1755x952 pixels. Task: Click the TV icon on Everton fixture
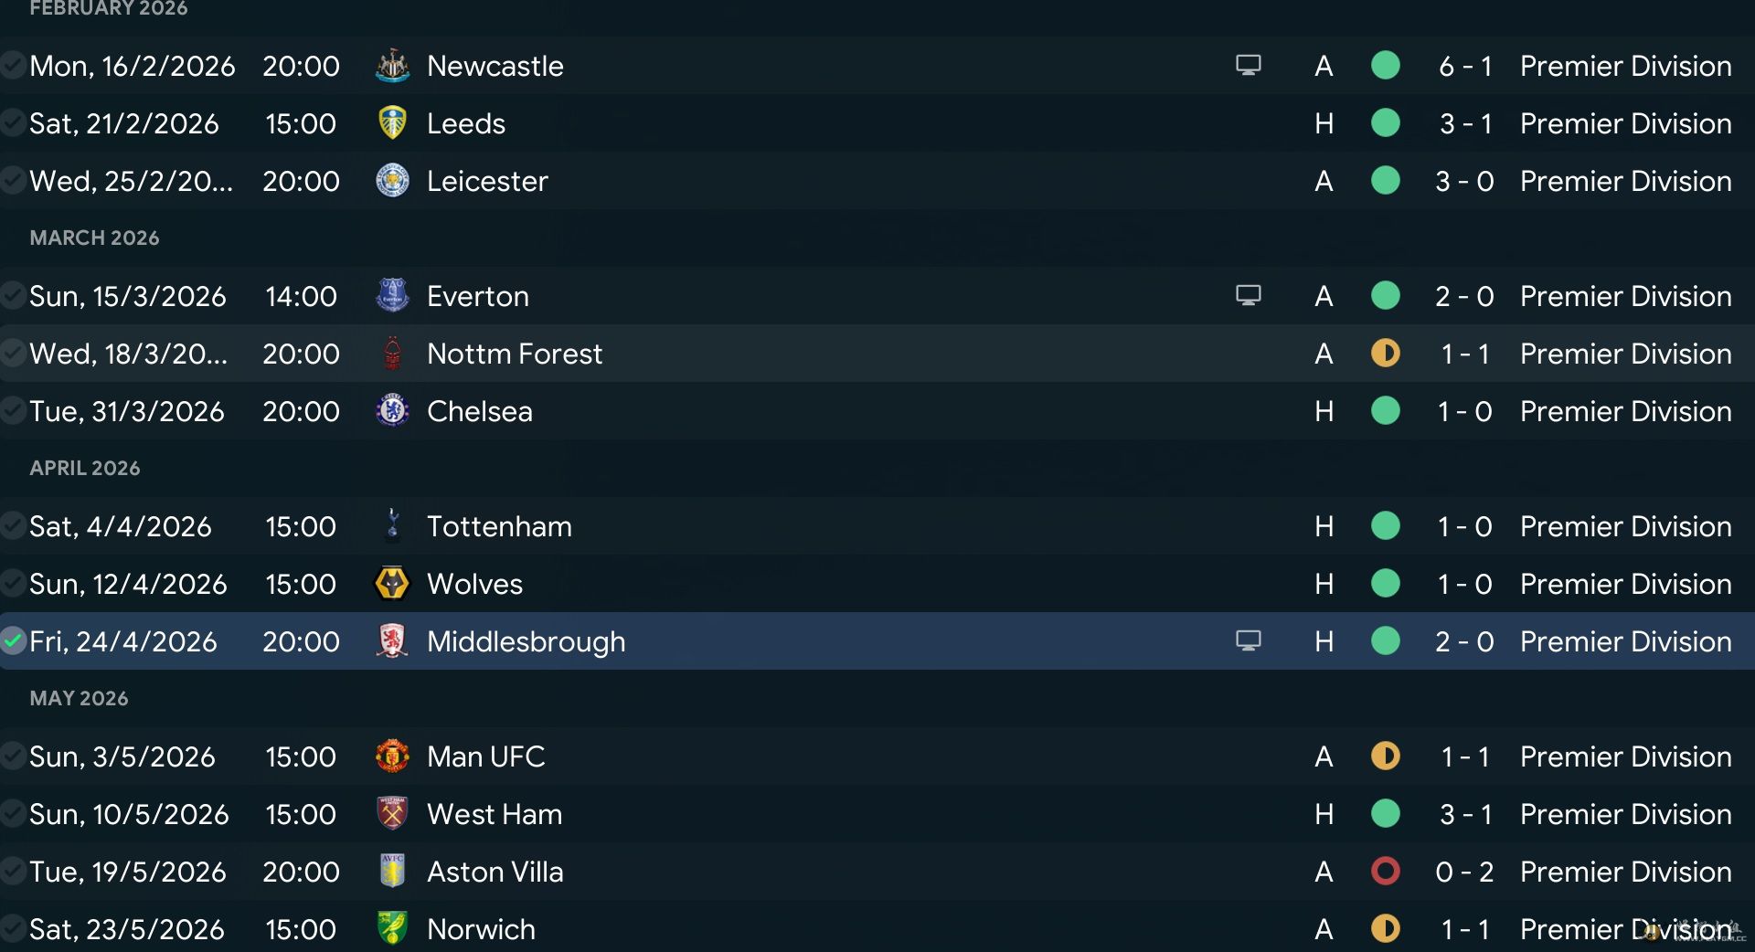click(1248, 296)
